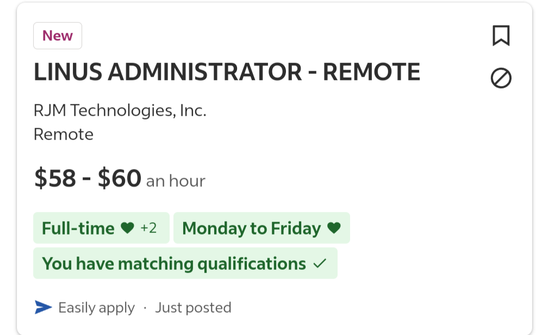Select the Full-time tag text
The image size is (548, 335).
78,228
